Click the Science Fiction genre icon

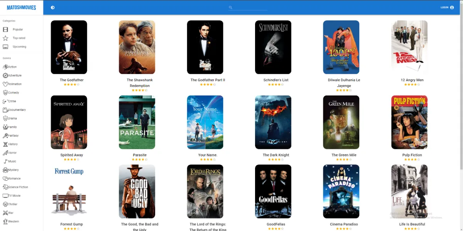5,187
